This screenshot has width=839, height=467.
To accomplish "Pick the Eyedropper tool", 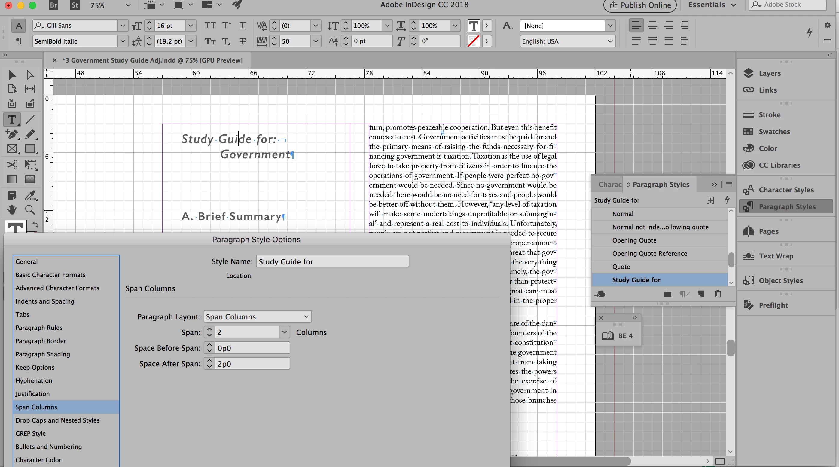I will tap(31, 195).
